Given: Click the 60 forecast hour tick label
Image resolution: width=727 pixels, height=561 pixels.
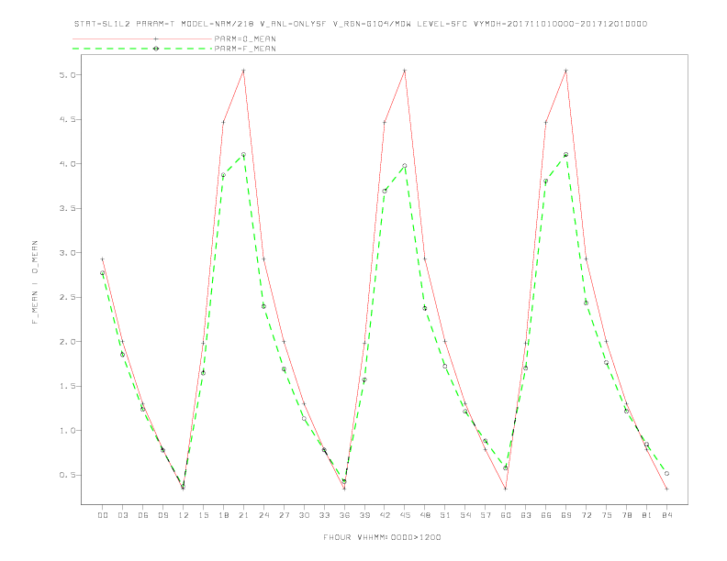Looking at the screenshot, I should 506,515.
